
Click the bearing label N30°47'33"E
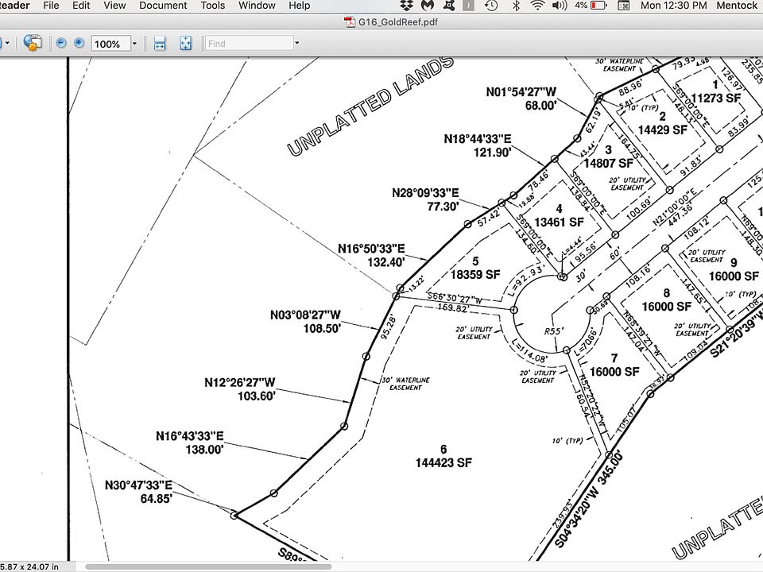click(138, 485)
